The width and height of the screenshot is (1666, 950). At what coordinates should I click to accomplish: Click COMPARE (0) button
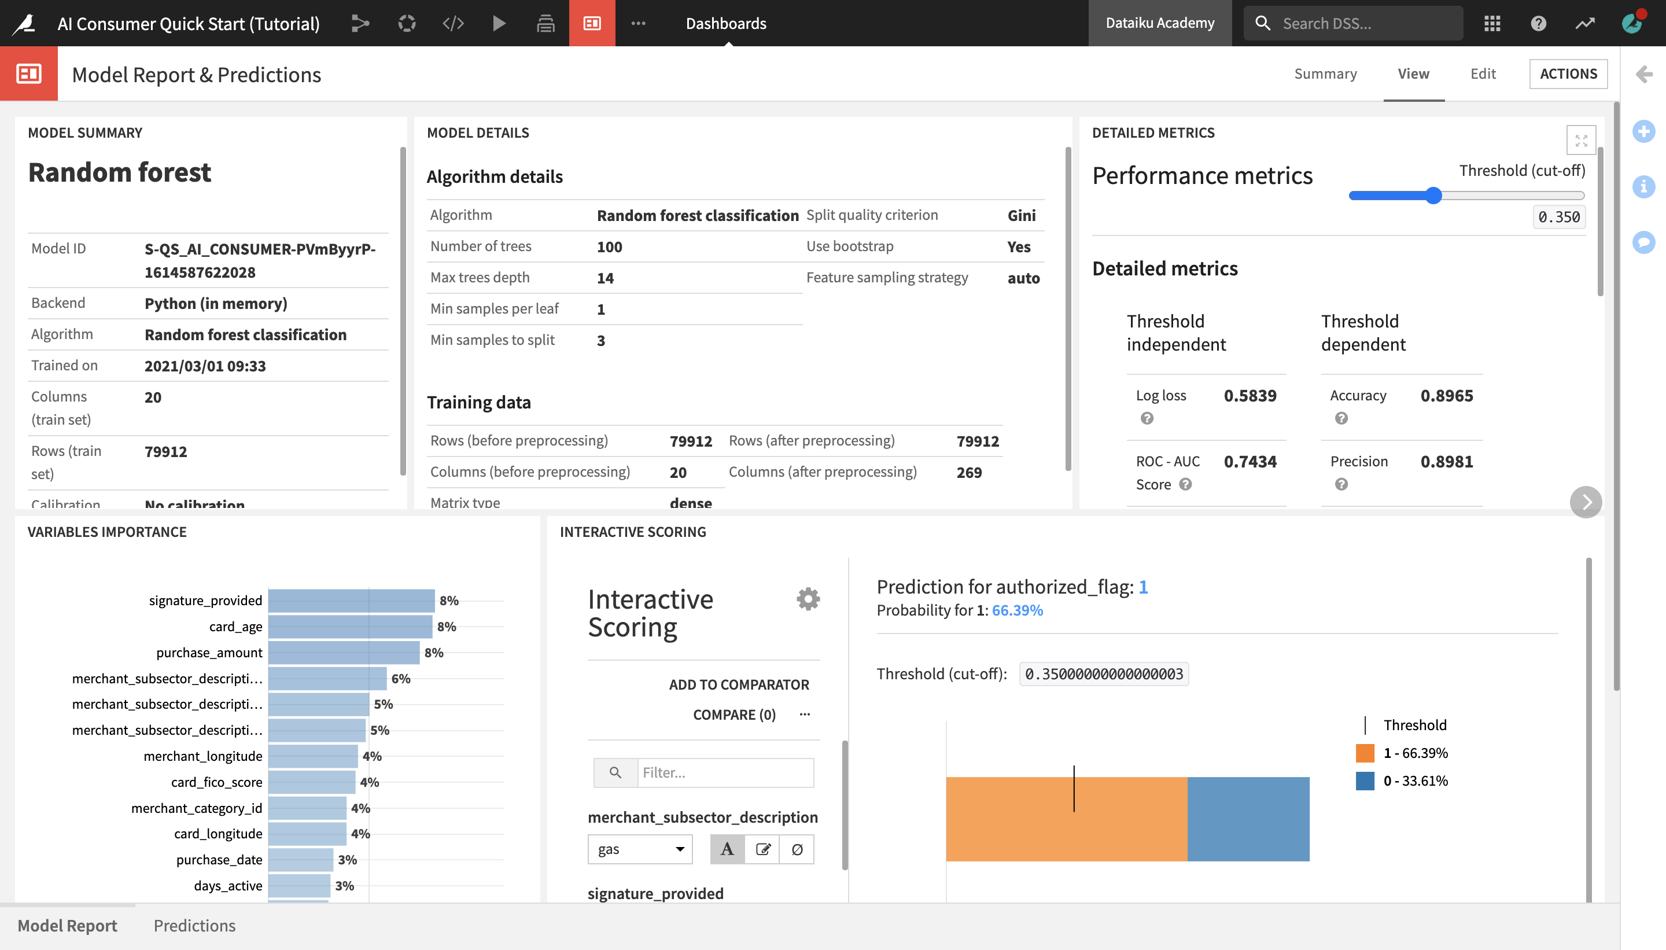pos(734,715)
